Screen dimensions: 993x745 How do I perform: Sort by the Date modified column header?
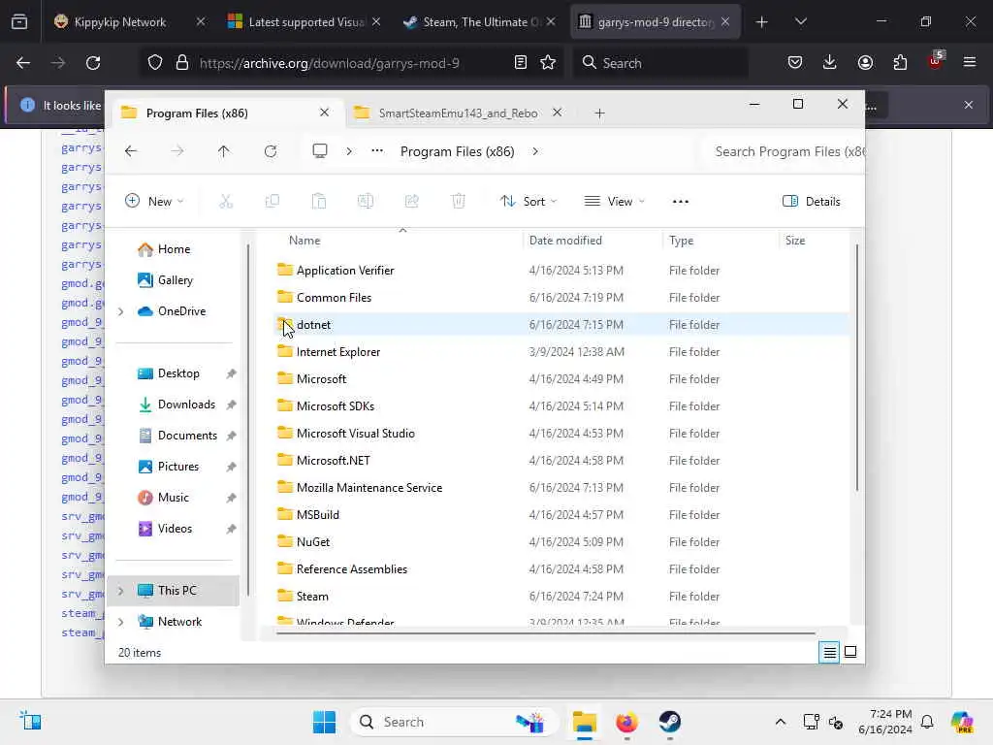[x=565, y=241]
